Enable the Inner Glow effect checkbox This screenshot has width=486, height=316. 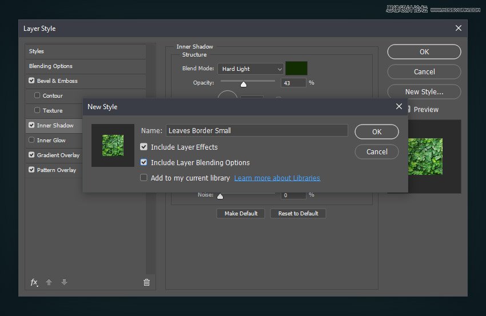pos(31,140)
